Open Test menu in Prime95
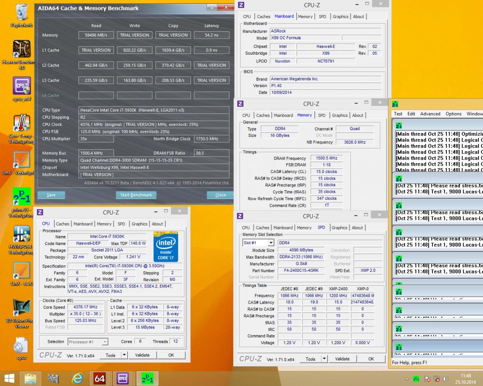 click(398, 114)
